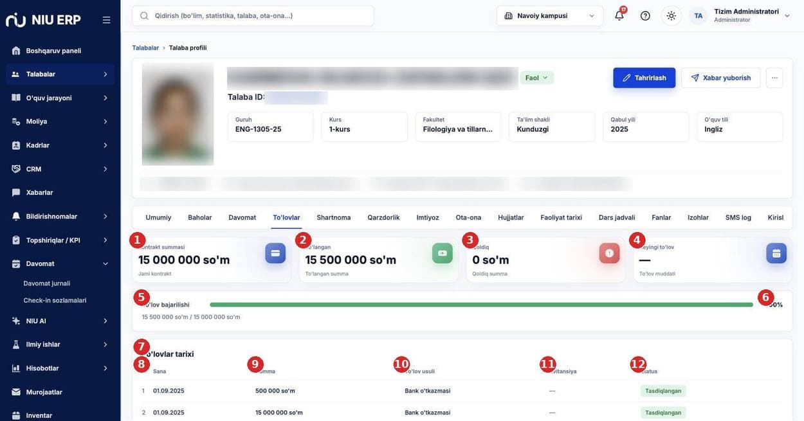This screenshot has width=804, height=421.
Task: Click the red remaining balance alert icon
Action: pyautogui.click(x=609, y=253)
